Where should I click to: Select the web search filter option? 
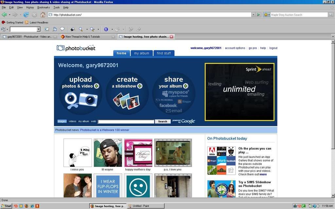(x=94, y=121)
